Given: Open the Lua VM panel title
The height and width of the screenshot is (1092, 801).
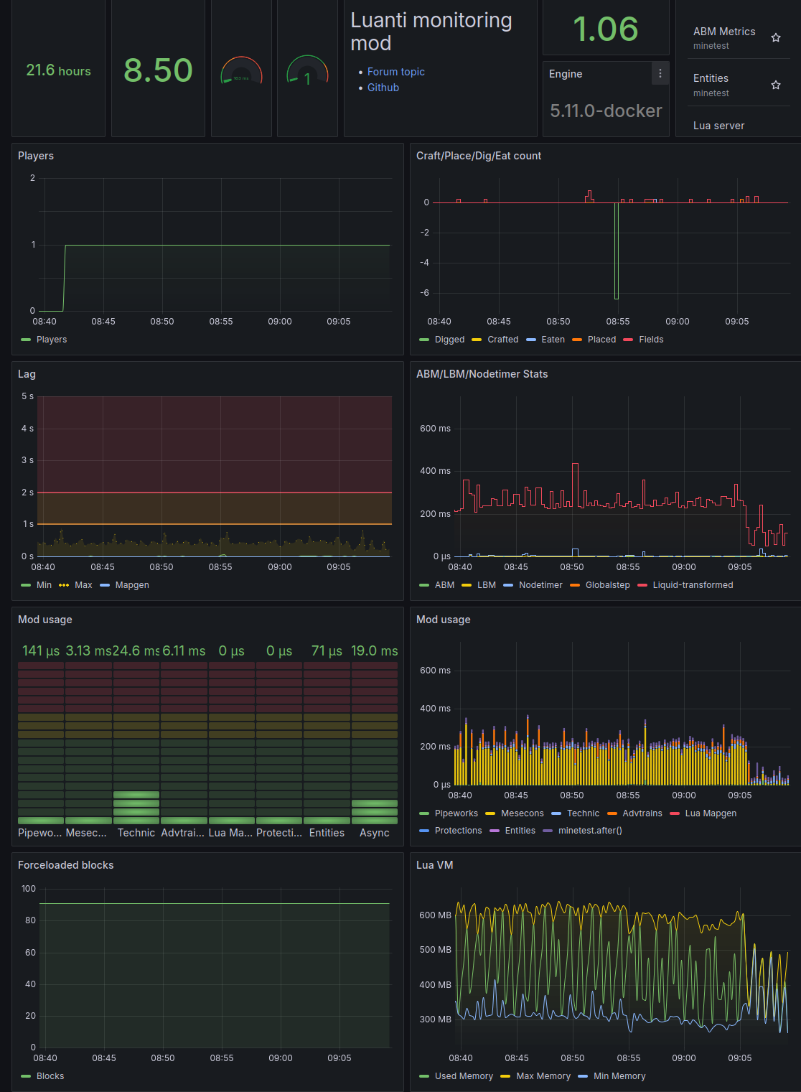Looking at the screenshot, I should [x=434, y=865].
